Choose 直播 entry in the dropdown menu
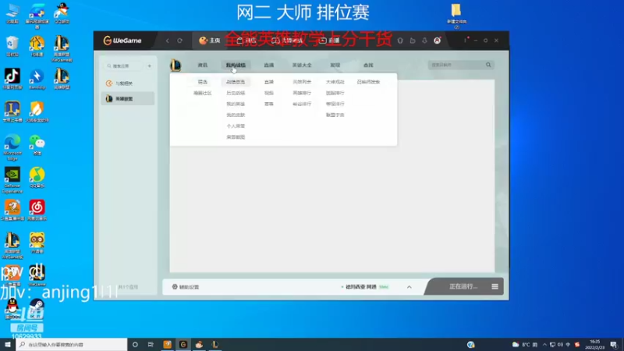This screenshot has height=351, width=624. point(269,82)
